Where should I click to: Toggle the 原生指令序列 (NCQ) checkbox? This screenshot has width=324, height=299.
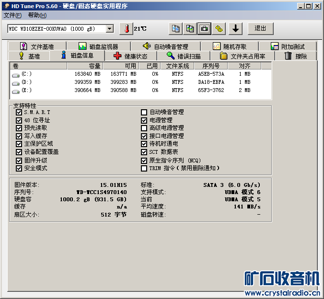click(x=144, y=161)
